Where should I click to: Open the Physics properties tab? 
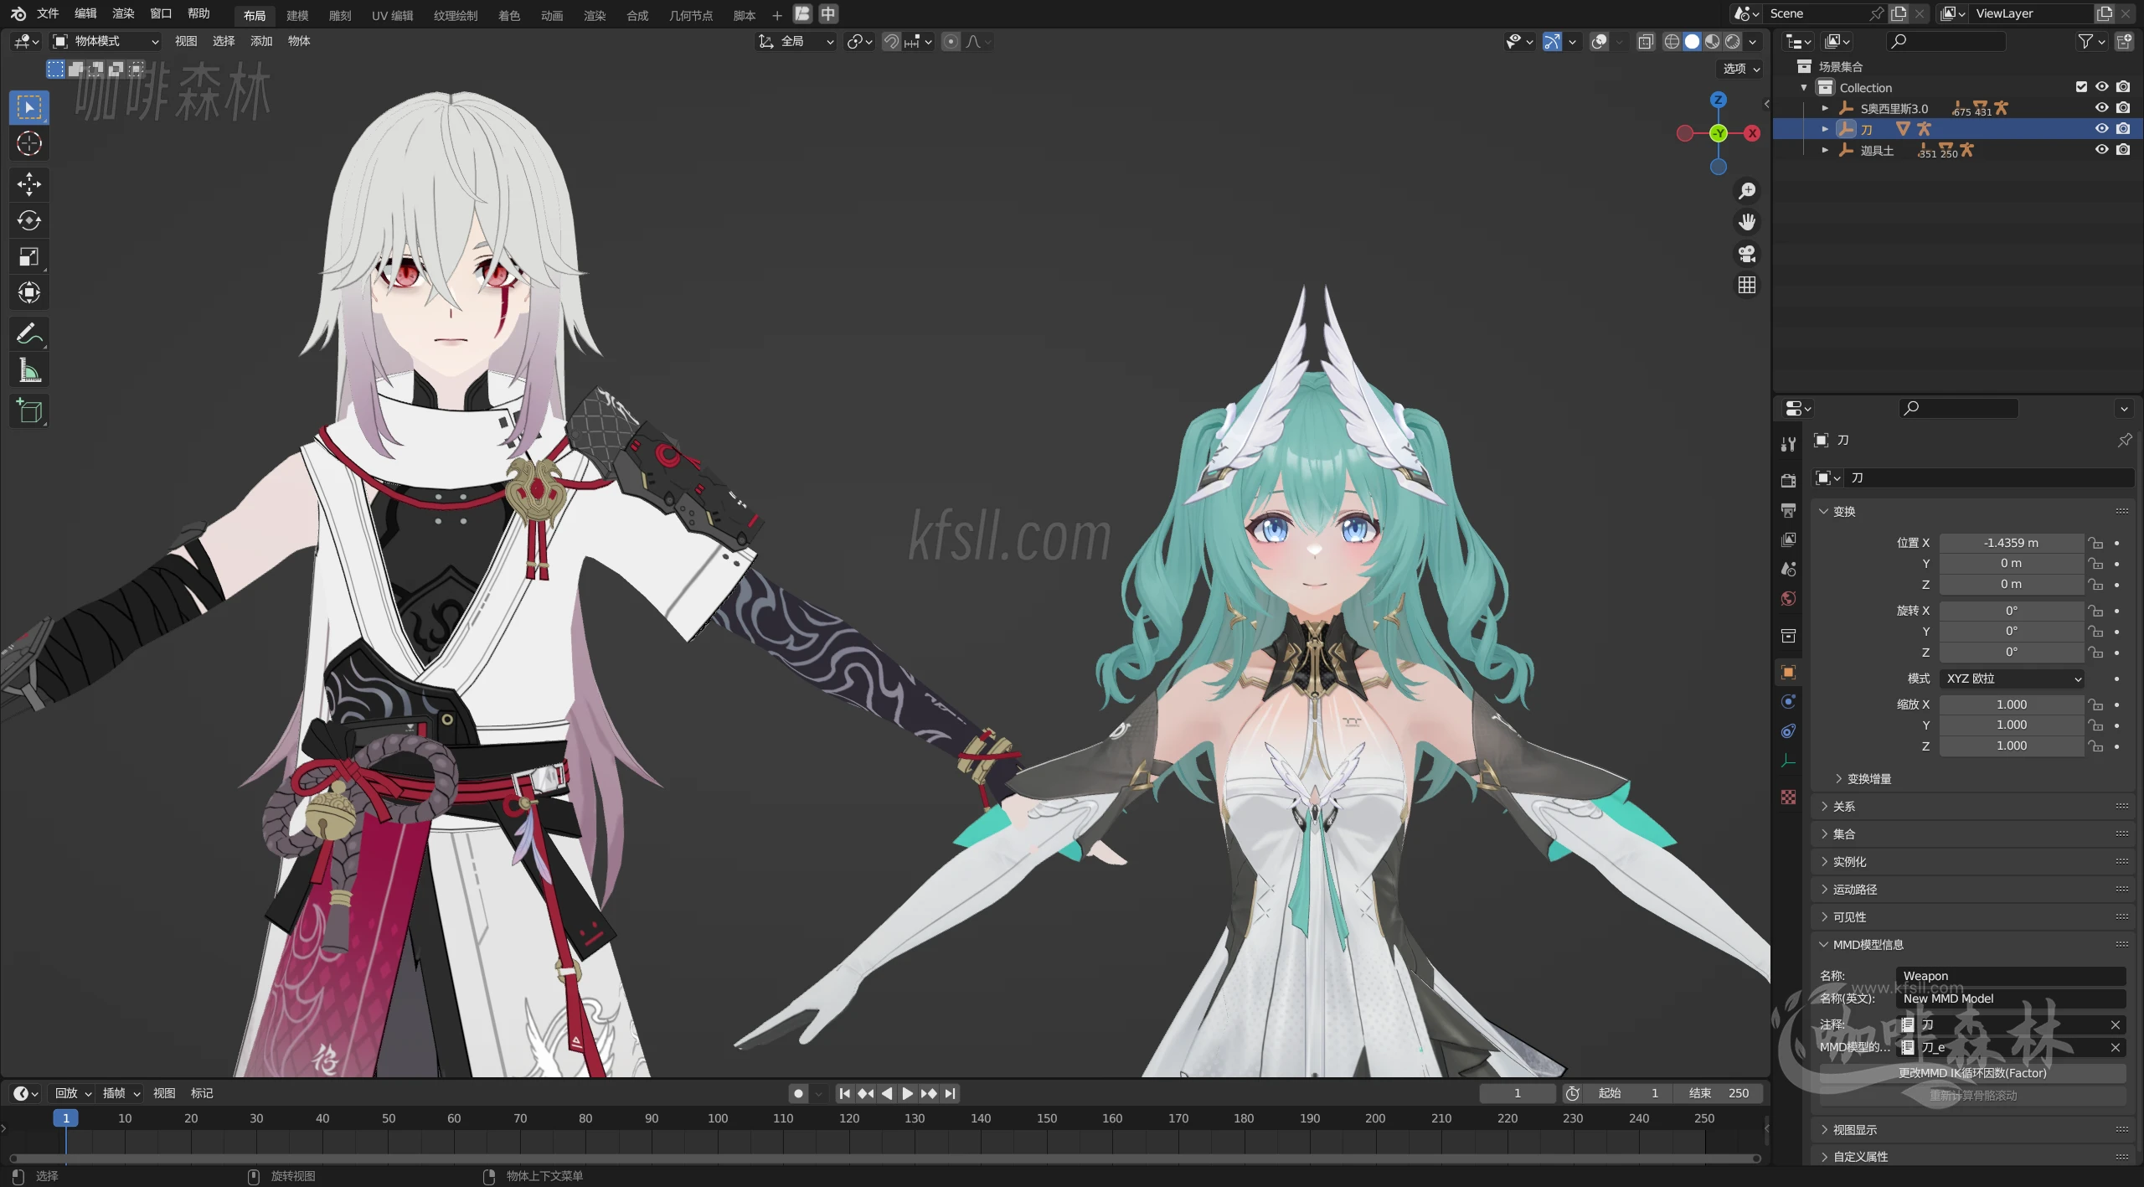pyautogui.click(x=1788, y=702)
